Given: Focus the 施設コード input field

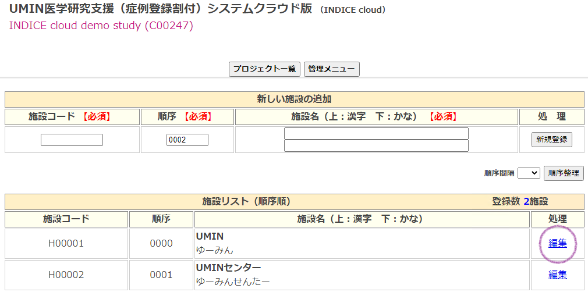Looking at the screenshot, I should [x=72, y=140].
